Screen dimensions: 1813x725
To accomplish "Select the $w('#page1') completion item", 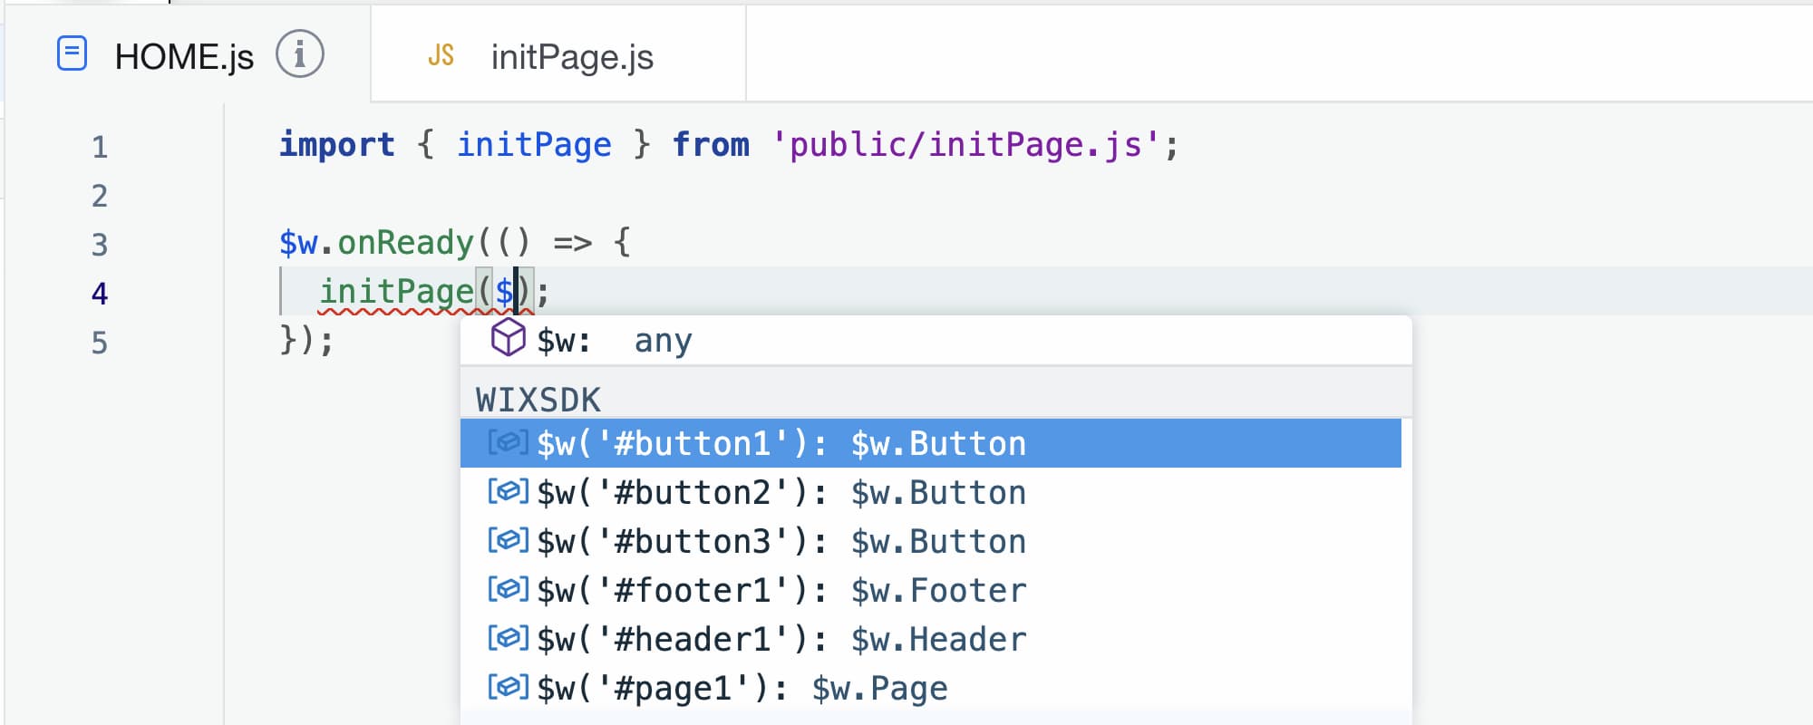I will 743,686.
